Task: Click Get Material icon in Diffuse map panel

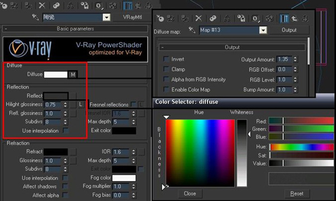Action: point(160,18)
